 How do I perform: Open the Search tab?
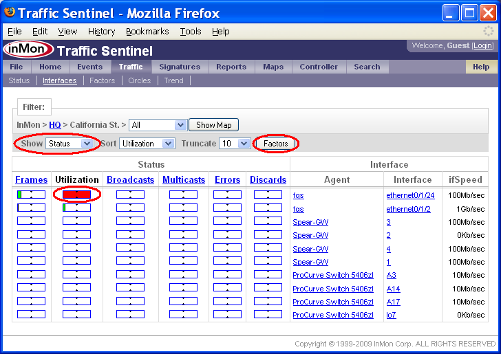coord(367,67)
